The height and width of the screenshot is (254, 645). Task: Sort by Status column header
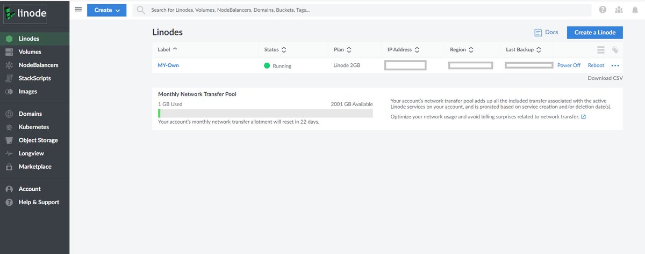pyautogui.click(x=275, y=49)
